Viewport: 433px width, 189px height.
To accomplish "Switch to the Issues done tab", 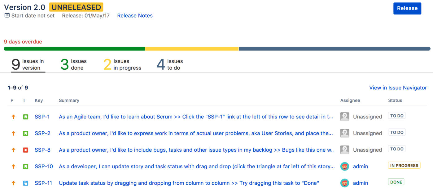I will (x=74, y=64).
